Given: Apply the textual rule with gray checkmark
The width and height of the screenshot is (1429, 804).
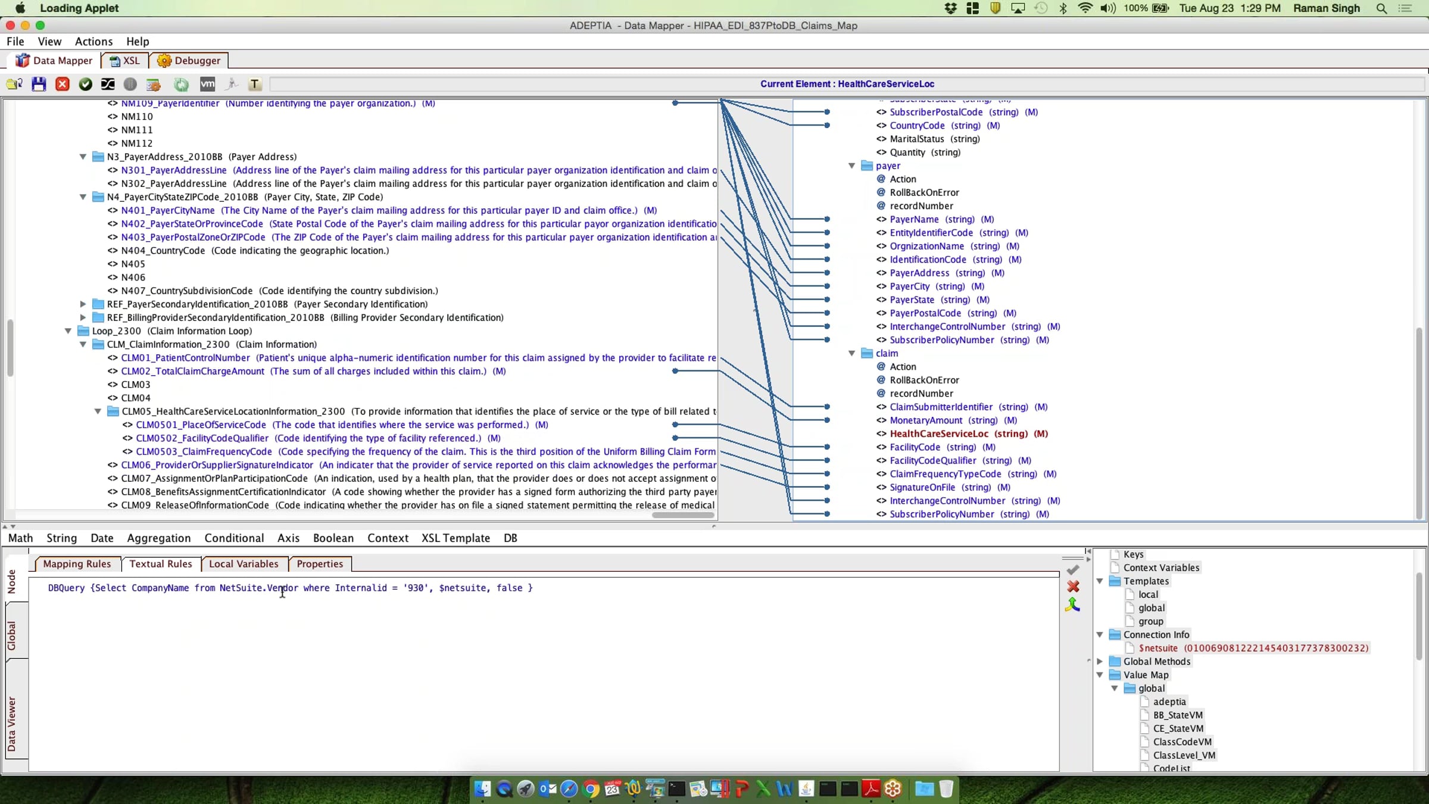Looking at the screenshot, I should point(1073,570).
